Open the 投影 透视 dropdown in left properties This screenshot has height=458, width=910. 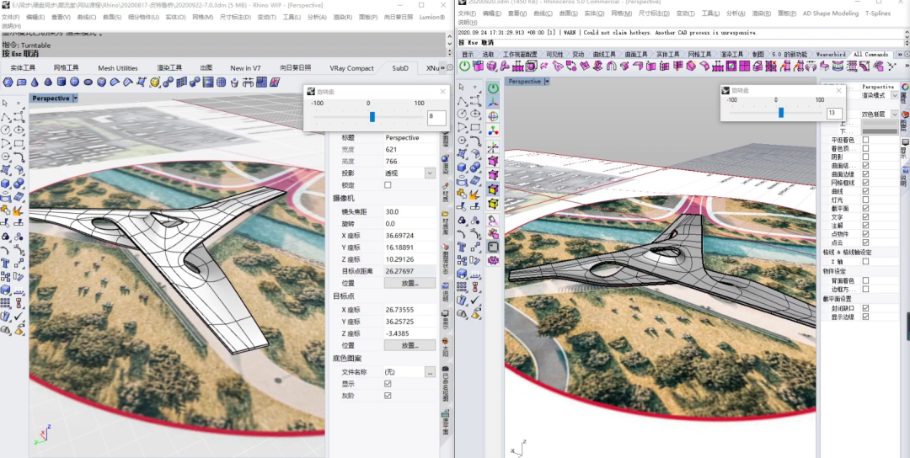tap(430, 173)
